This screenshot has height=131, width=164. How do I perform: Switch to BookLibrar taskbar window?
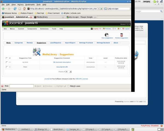(58, 129)
